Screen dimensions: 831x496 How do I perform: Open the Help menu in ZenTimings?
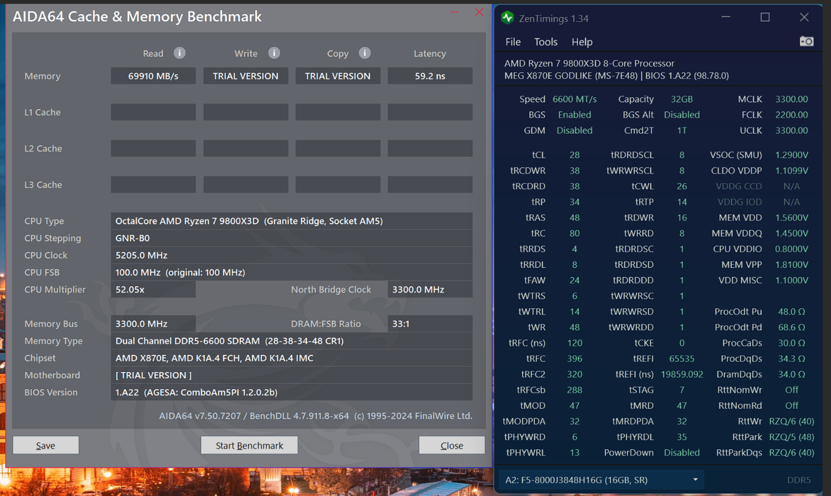point(582,42)
